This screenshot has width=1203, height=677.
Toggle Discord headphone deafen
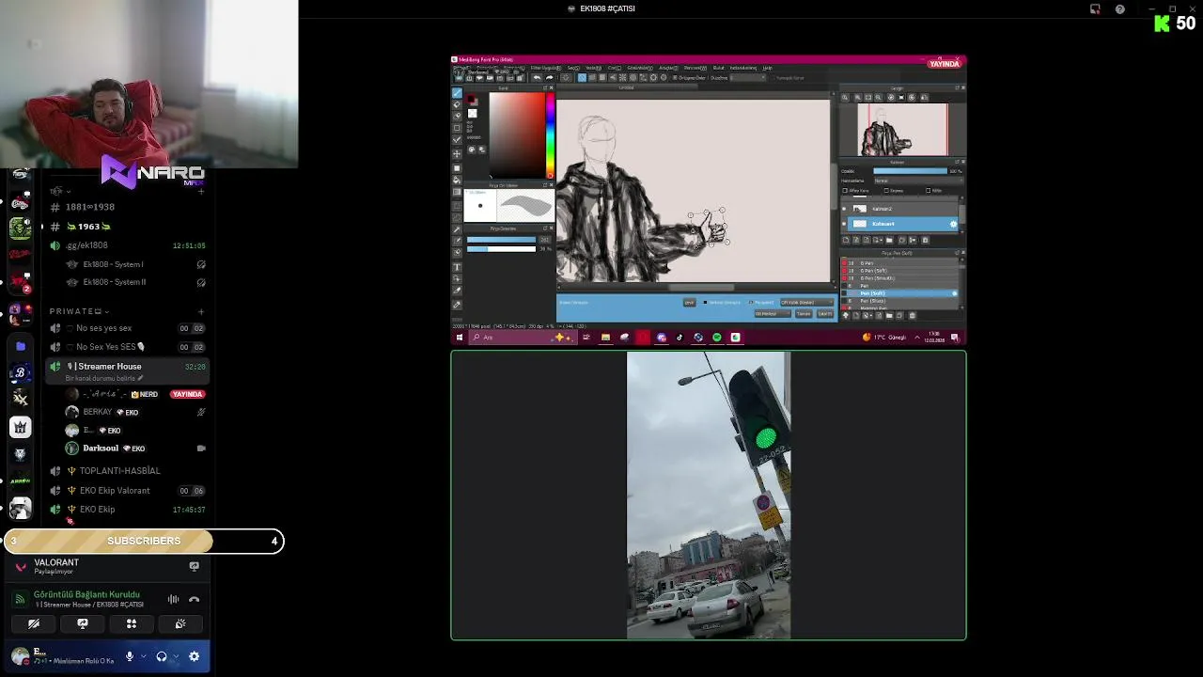tap(162, 656)
